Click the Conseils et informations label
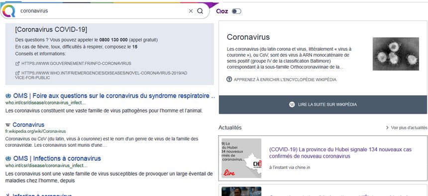Screen dimensions: 428x196 click(x=41, y=54)
